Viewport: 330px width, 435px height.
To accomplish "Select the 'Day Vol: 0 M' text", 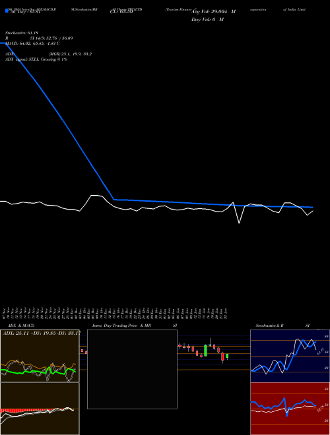I will click(x=207, y=19).
